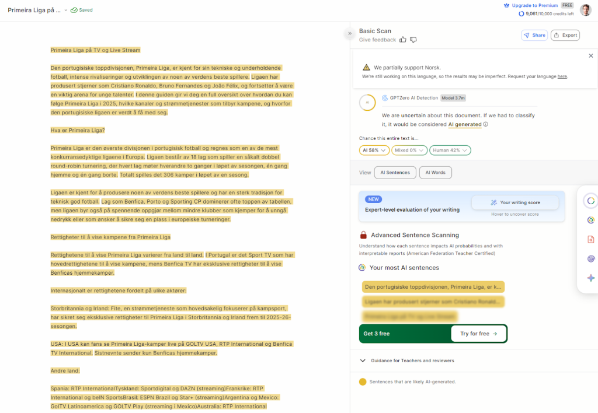Click the circular scan icon in sidebar
Image resolution: width=598 pixels, height=413 pixels.
click(x=590, y=201)
